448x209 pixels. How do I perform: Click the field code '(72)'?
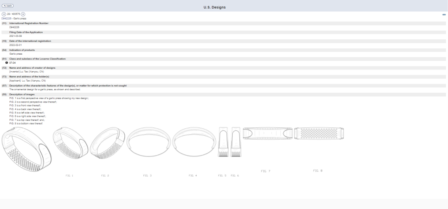(x=4, y=68)
